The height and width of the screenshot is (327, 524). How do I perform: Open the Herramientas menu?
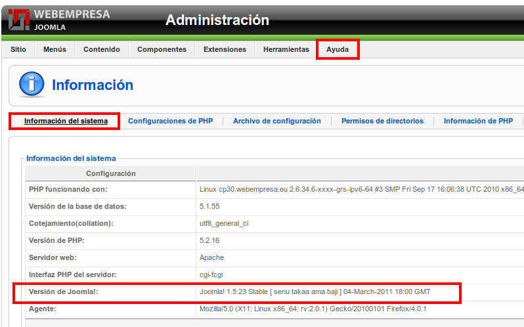pos(286,49)
